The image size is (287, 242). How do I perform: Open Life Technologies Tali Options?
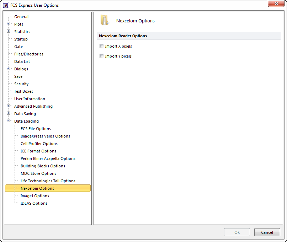48,181
